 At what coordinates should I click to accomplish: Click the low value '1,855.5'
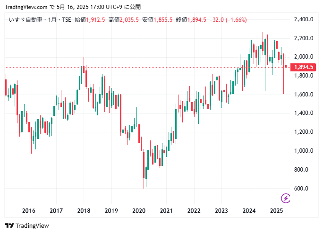click(163, 20)
